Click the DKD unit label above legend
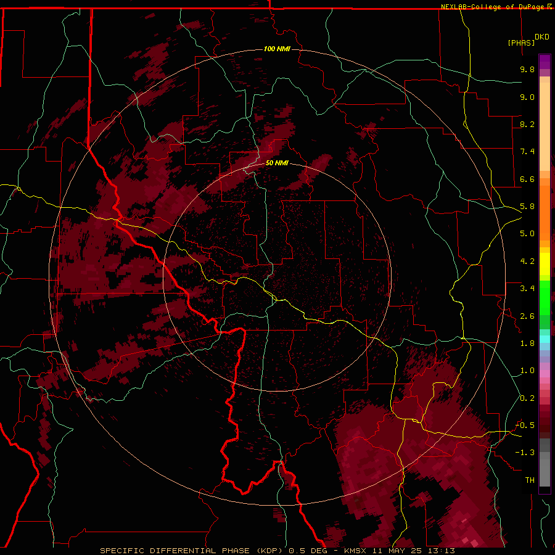 (542, 37)
